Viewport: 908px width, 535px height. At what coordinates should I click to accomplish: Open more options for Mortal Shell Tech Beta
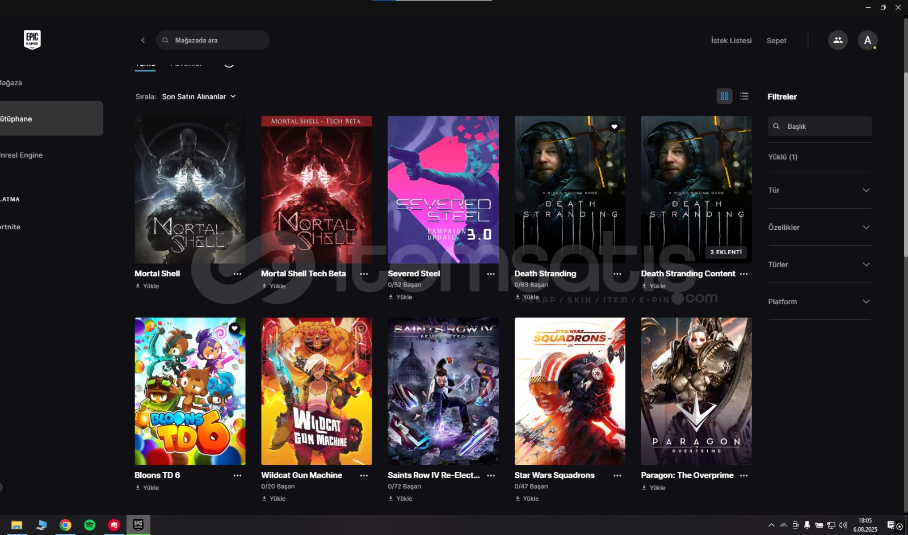tap(364, 274)
